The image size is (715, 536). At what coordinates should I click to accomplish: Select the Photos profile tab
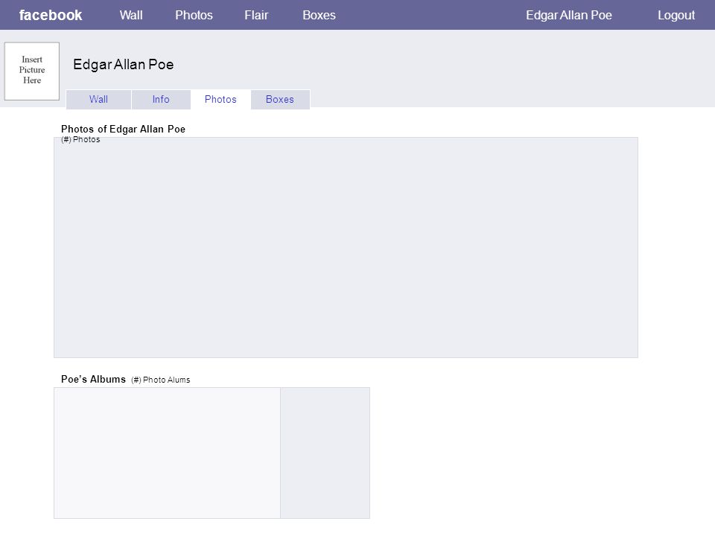[220, 99]
